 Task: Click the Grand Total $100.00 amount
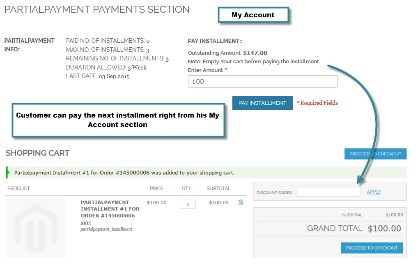pyautogui.click(x=384, y=229)
